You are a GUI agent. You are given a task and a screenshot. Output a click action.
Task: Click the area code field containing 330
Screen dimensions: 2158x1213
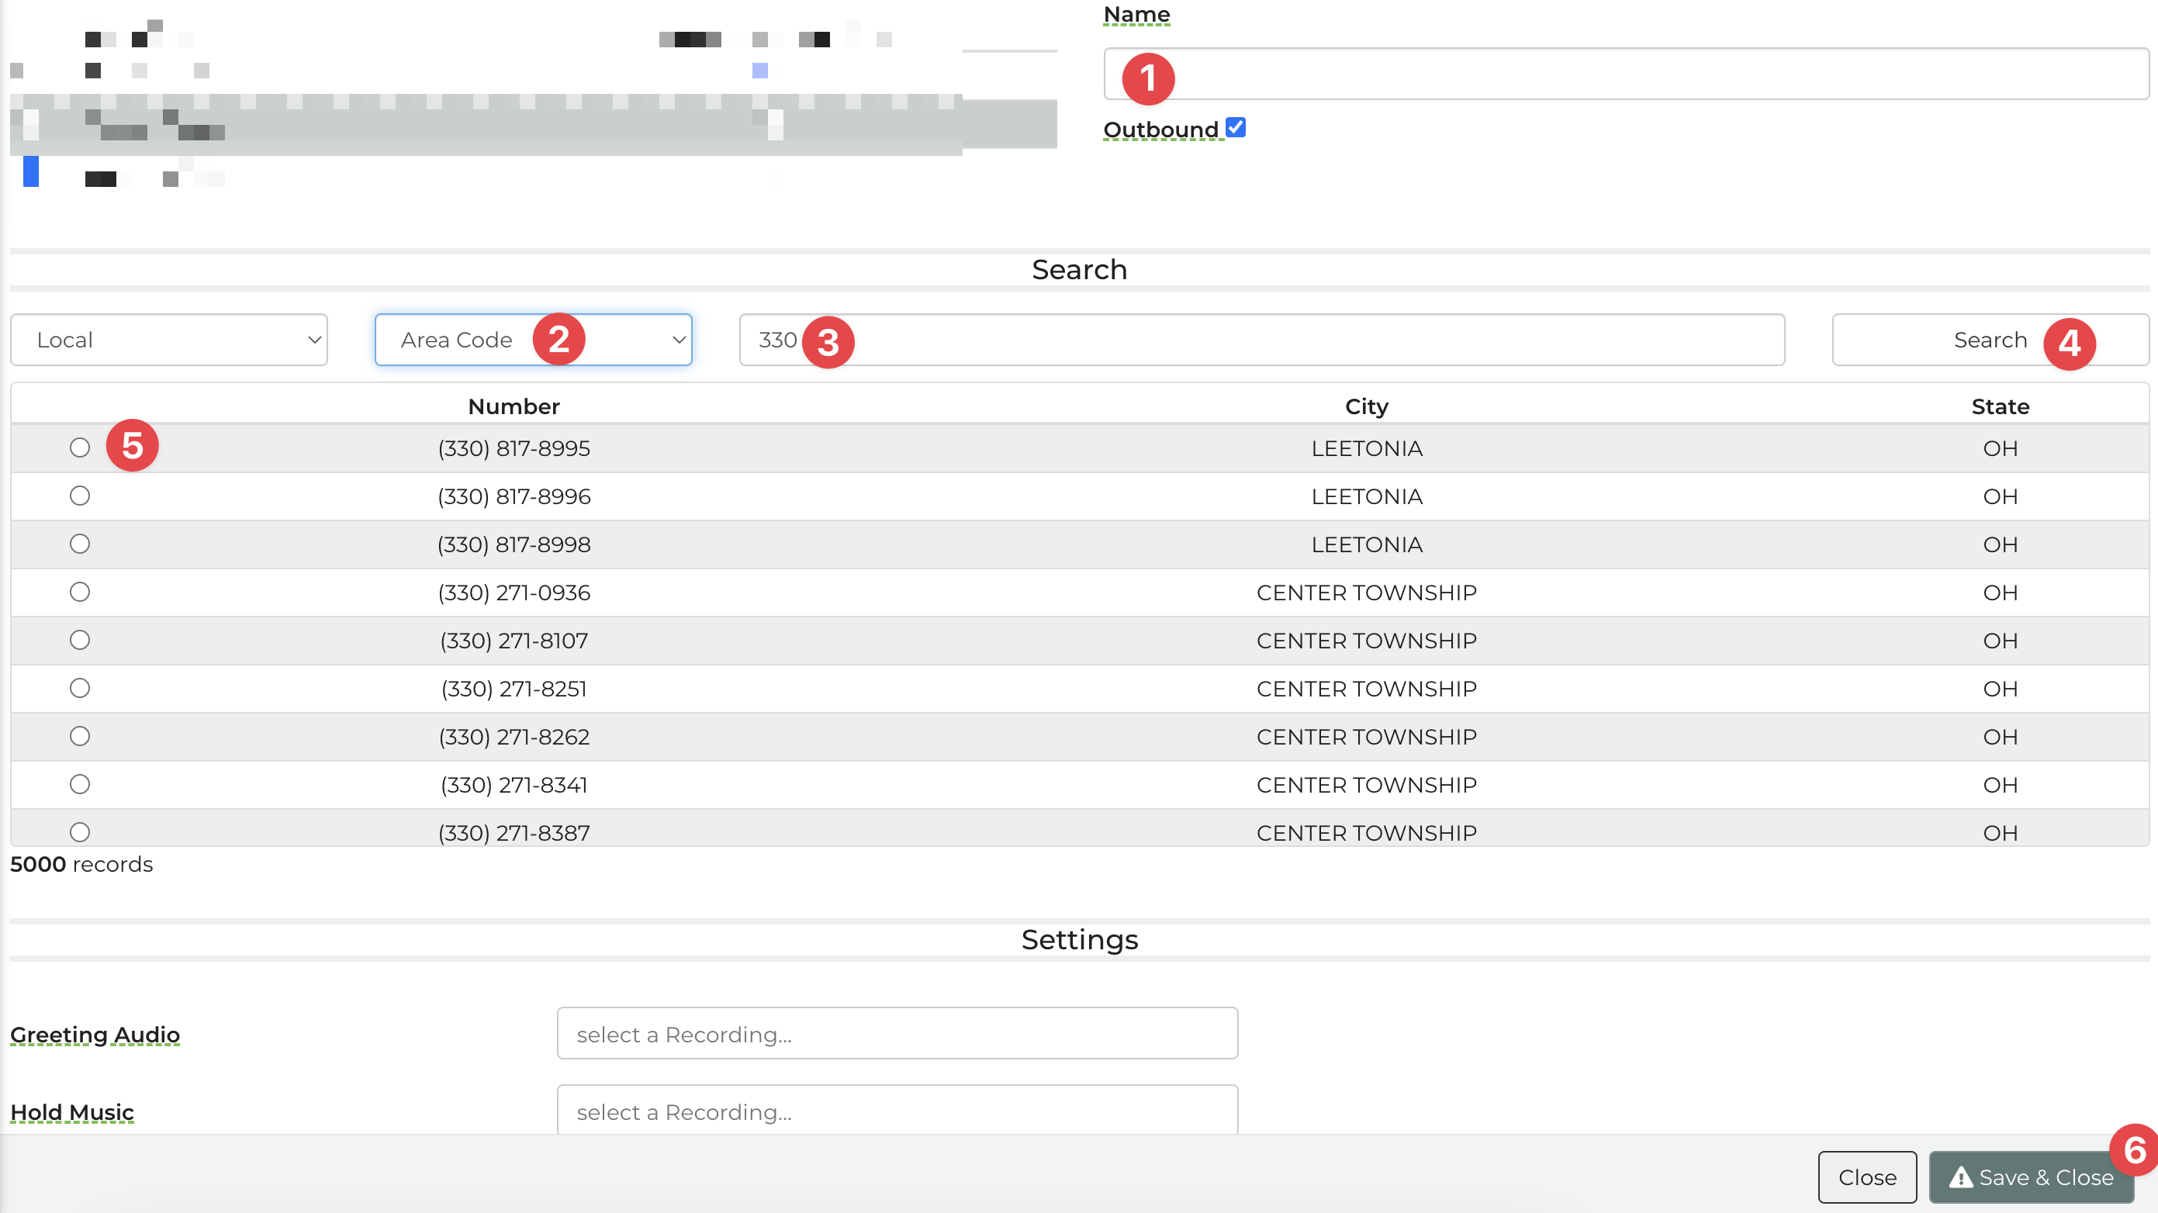coord(1261,339)
